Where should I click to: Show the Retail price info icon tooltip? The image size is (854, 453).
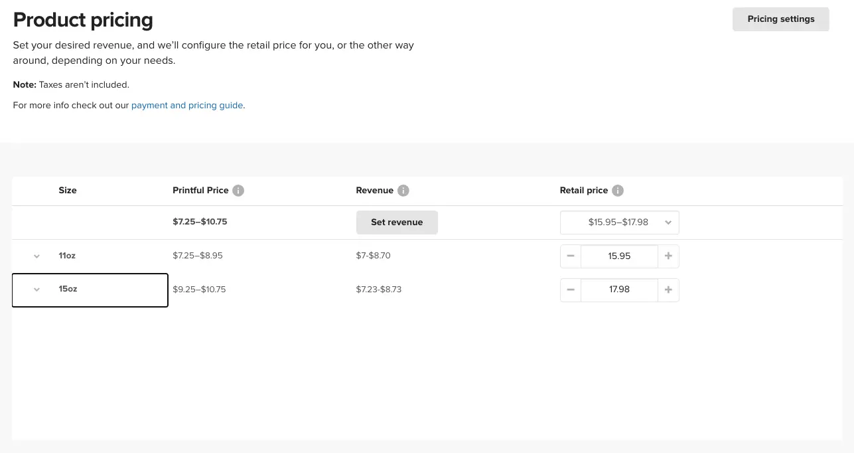pyautogui.click(x=617, y=191)
